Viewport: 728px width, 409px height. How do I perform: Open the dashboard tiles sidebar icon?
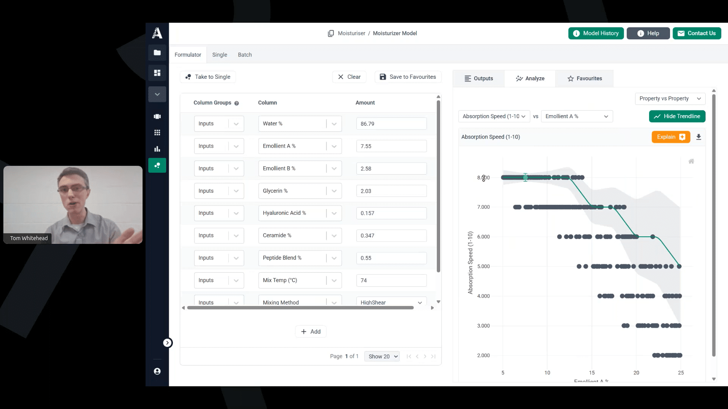pos(157,73)
